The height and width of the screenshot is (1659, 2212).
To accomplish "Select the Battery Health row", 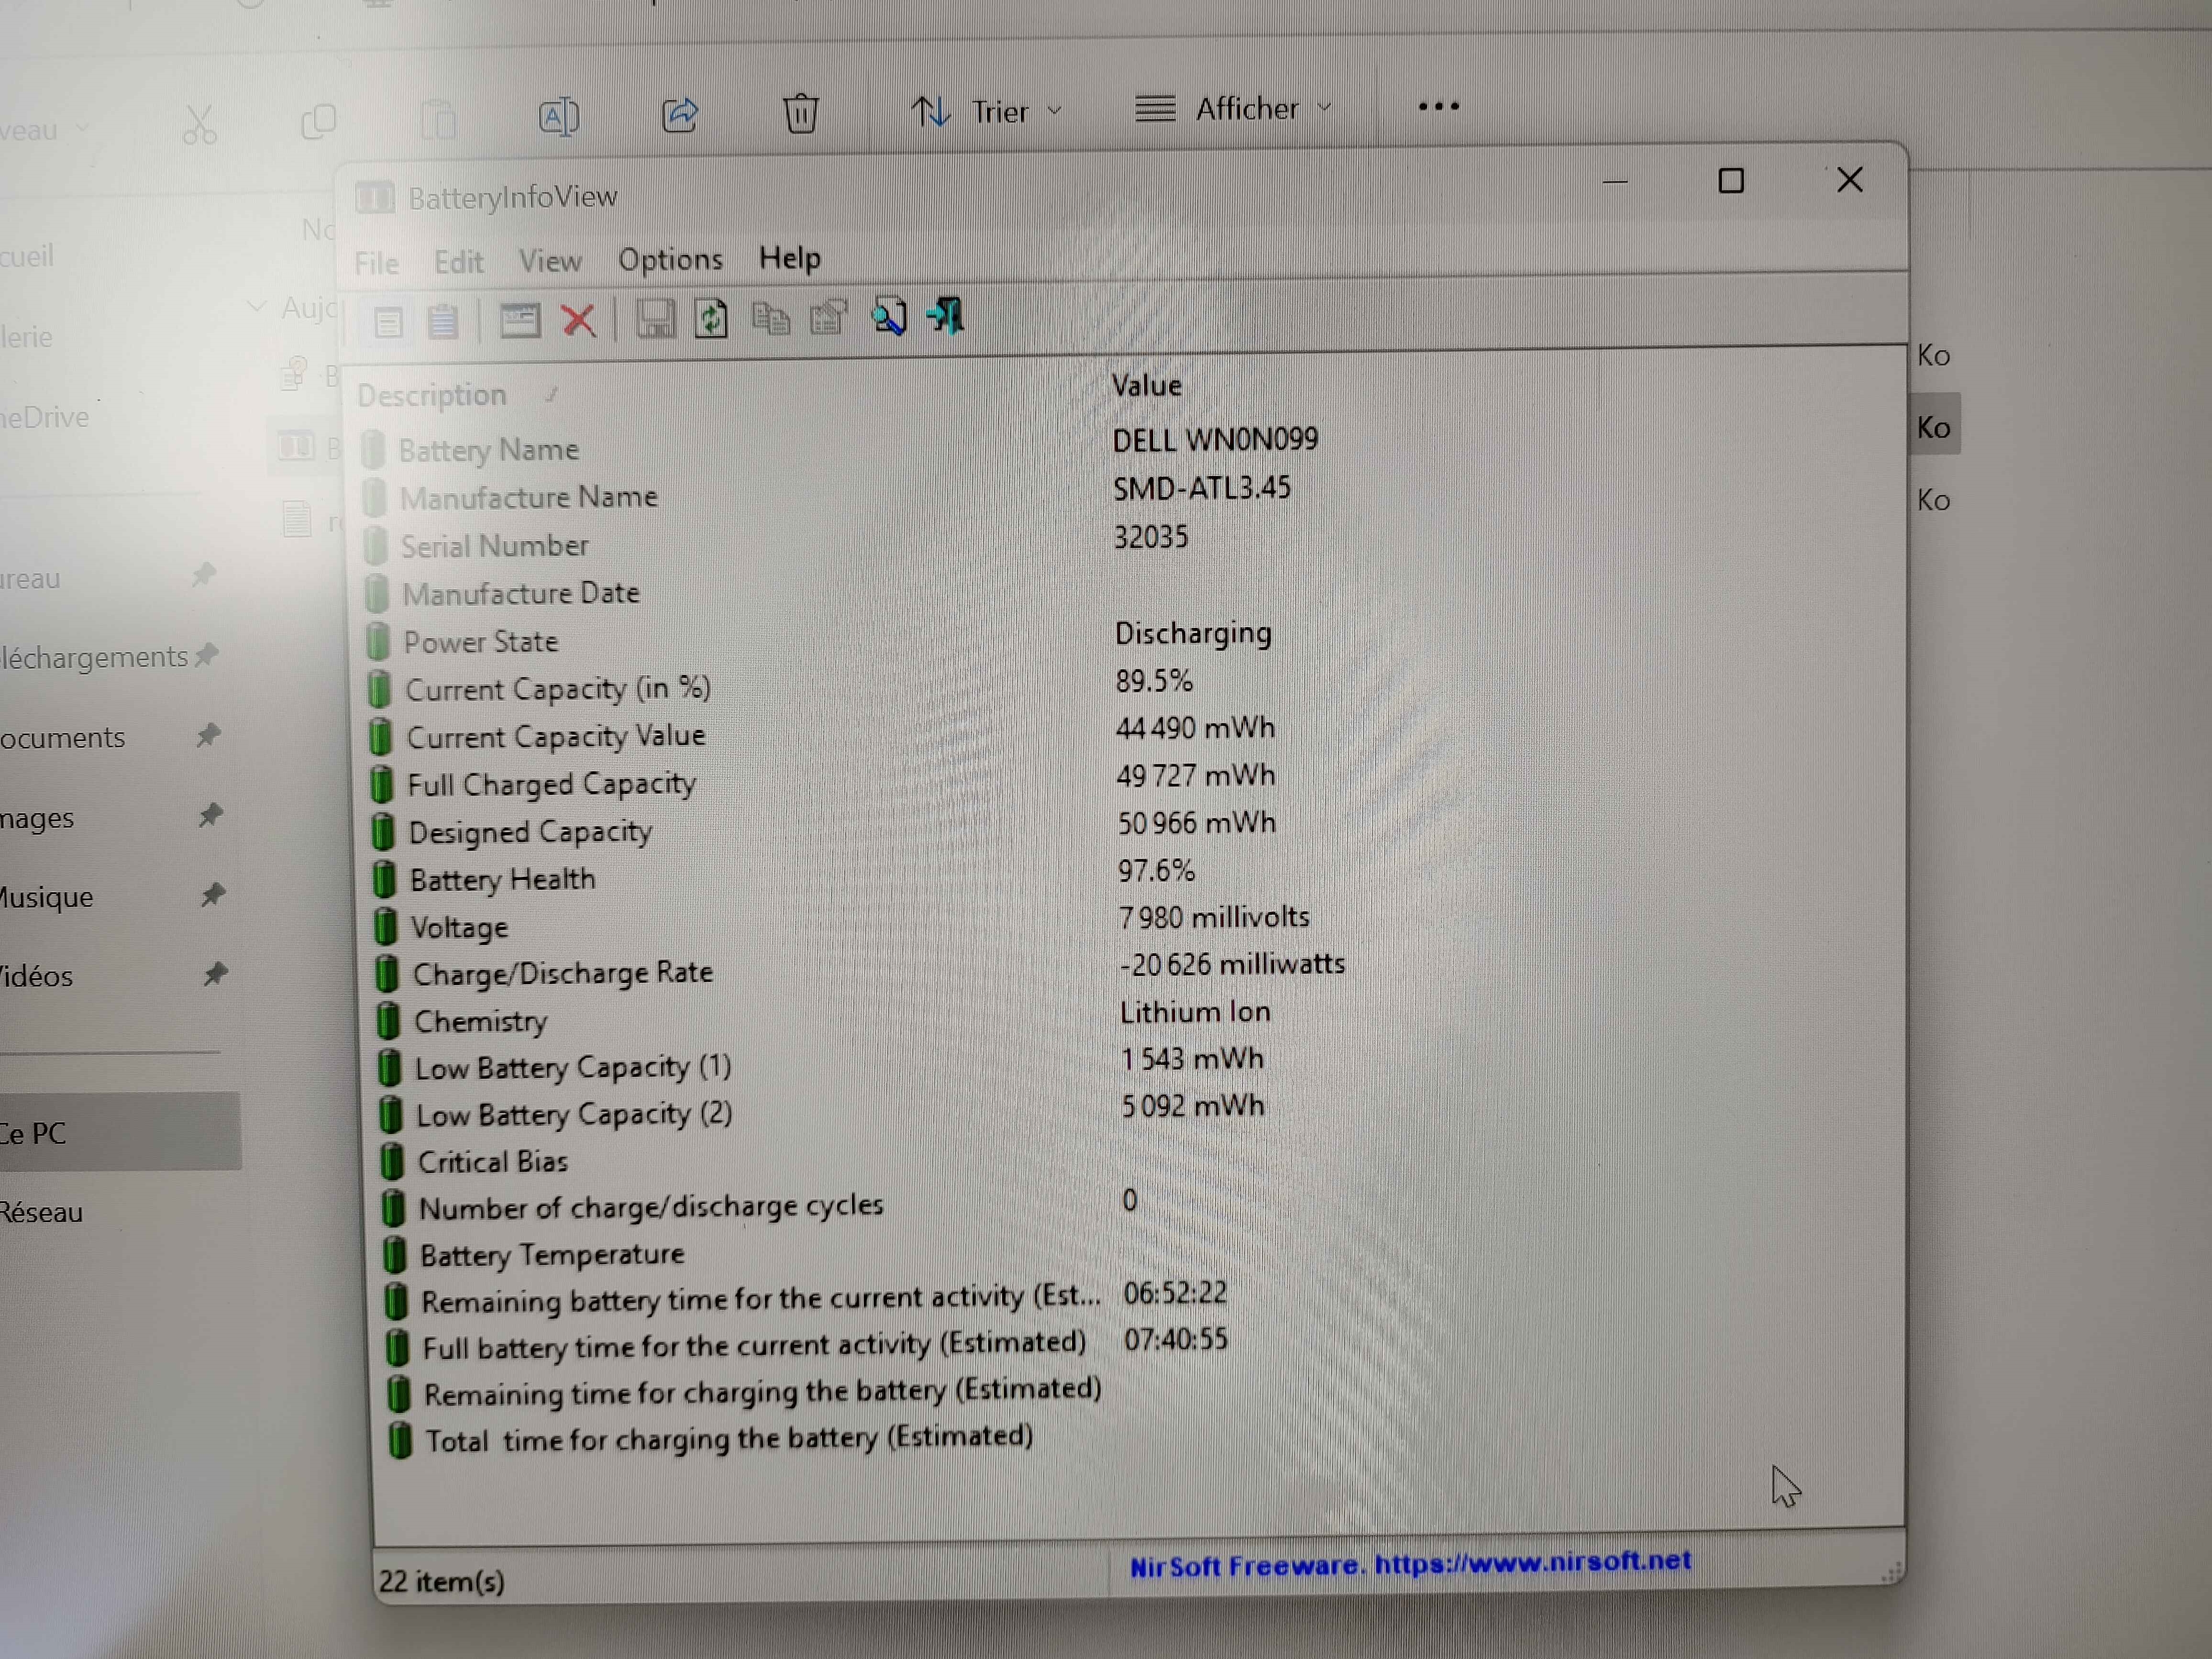I will (783, 876).
